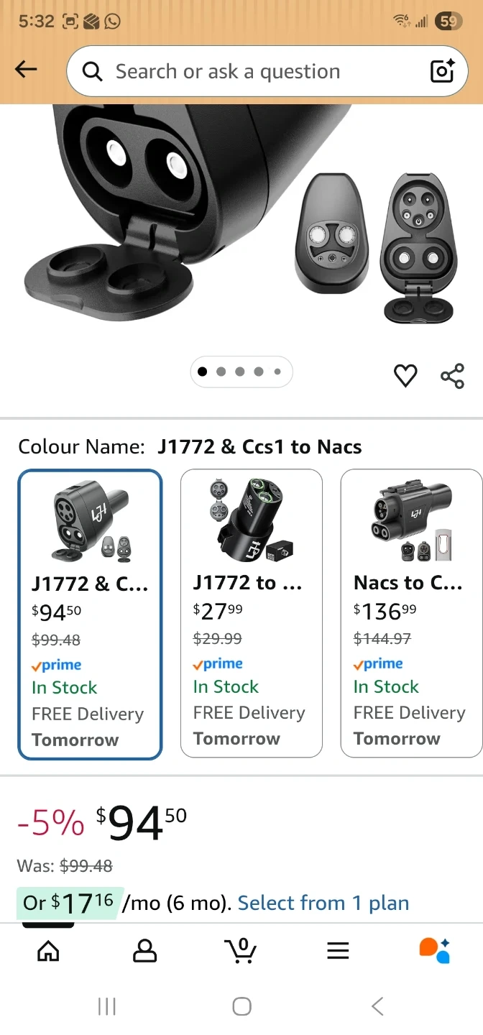Add product to wish list heart

pyautogui.click(x=405, y=375)
